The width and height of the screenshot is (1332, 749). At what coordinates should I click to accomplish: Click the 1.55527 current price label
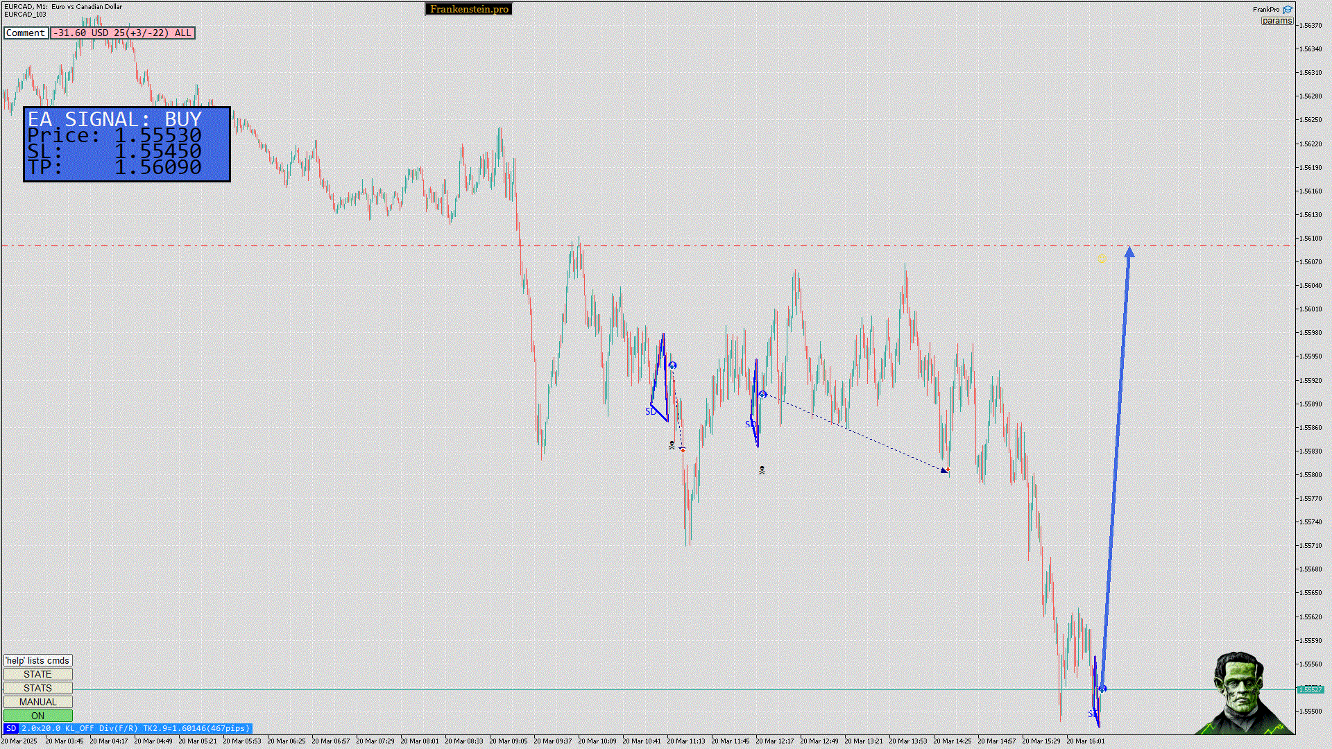(1310, 689)
